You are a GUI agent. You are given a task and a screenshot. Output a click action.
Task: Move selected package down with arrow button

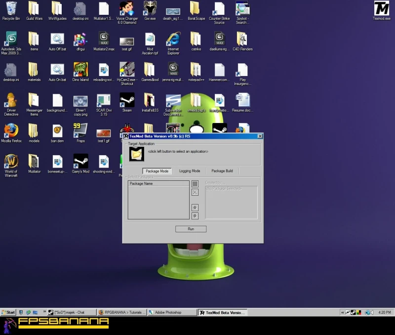[195, 215]
